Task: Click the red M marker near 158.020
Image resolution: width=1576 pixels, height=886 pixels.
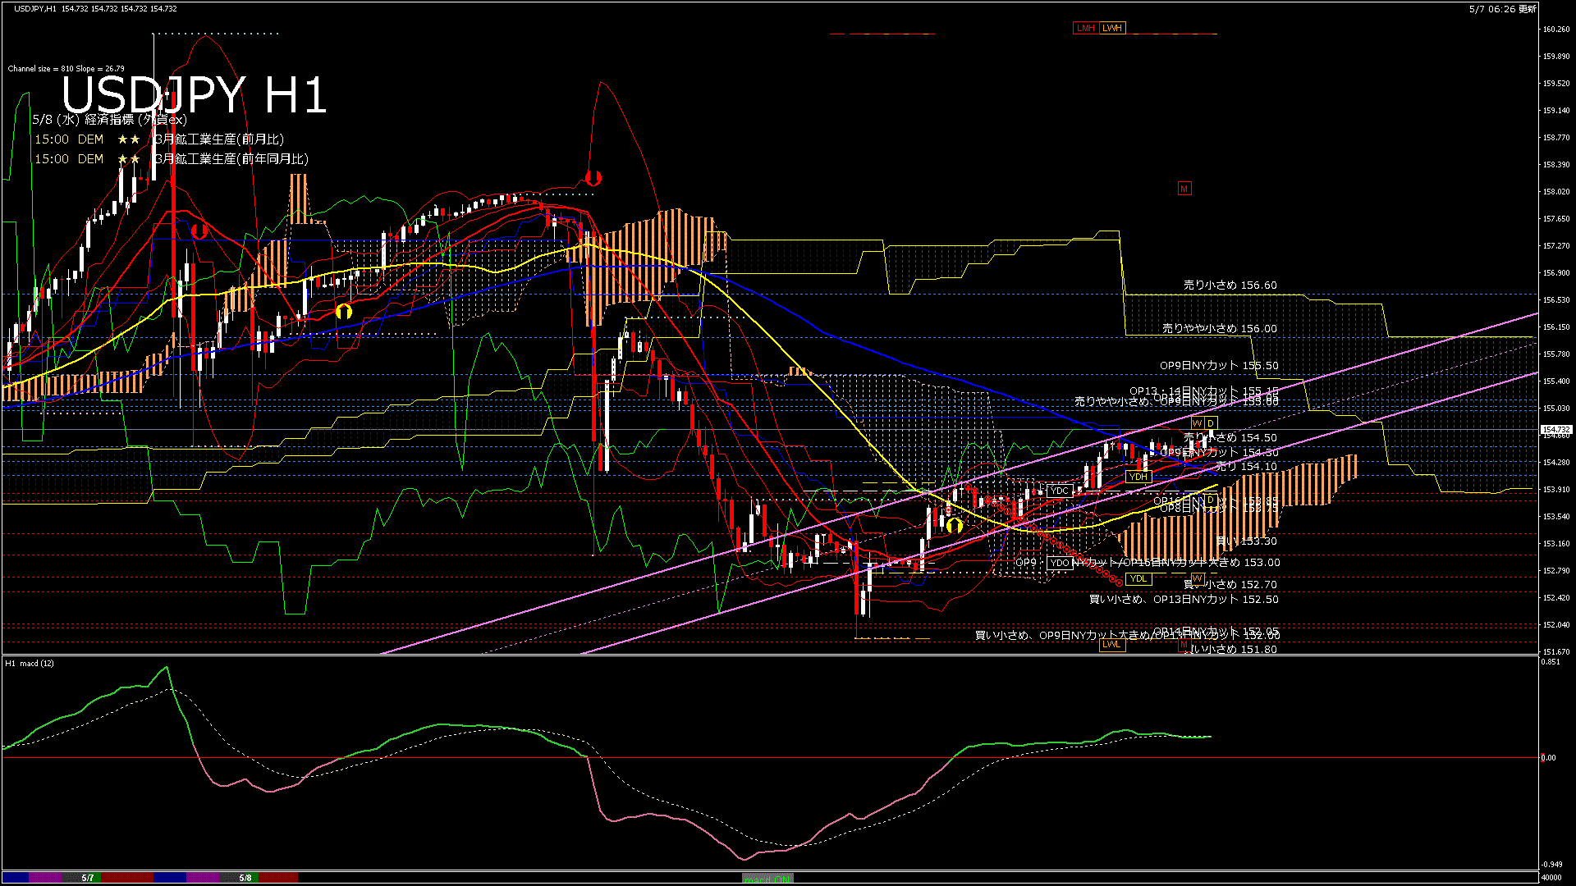Action: click(1184, 189)
